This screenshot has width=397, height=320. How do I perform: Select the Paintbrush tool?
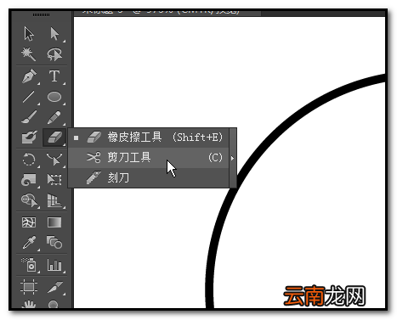[29, 117]
